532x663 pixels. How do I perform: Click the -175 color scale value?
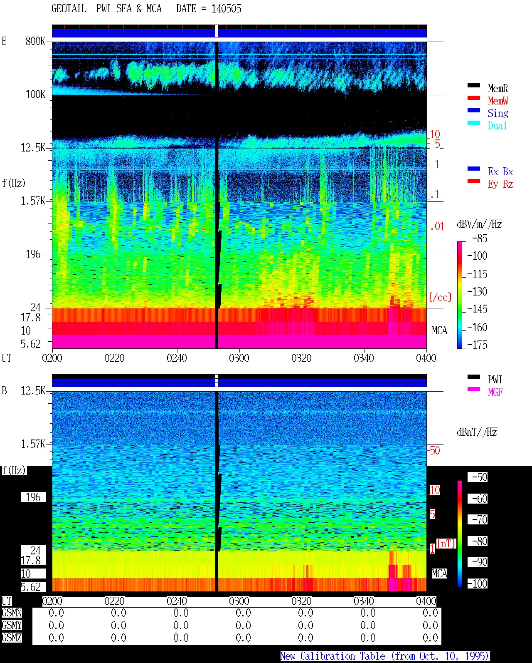[477, 345]
